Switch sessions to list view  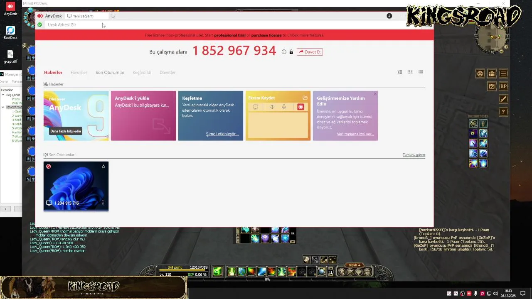pyautogui.click(x=421, y=72)
